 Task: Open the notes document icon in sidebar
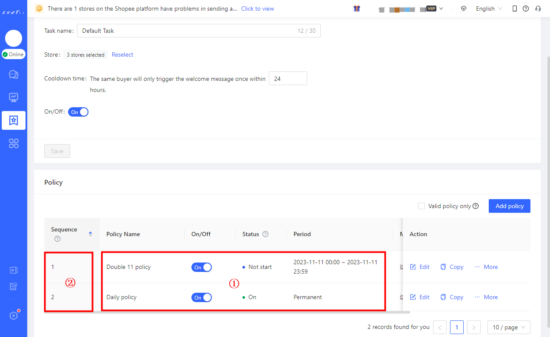pos(14,286)
